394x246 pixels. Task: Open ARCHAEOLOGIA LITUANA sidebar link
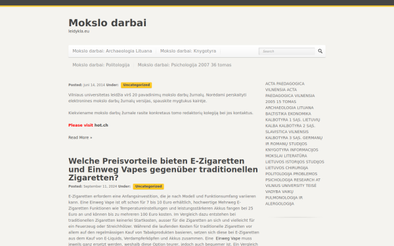pyautogui.click(x=289, y=108)
